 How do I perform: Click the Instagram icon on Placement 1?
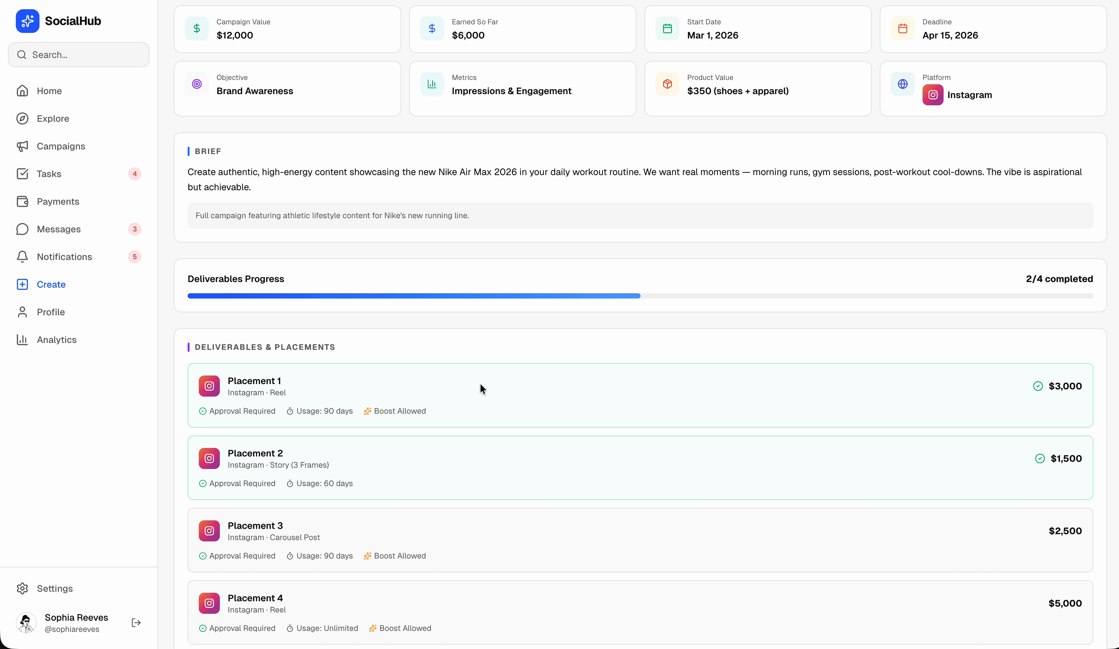(x=209, y=386)
